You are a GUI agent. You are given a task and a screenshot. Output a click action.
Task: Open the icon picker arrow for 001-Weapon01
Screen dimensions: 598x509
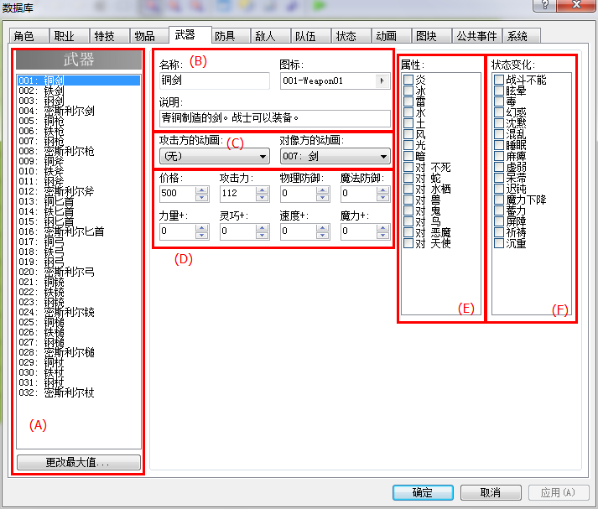[x=382, y=81]
